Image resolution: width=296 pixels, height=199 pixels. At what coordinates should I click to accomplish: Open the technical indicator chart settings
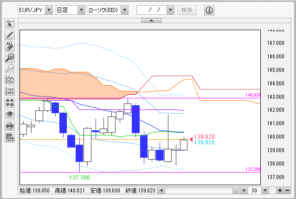pos(10,79)
